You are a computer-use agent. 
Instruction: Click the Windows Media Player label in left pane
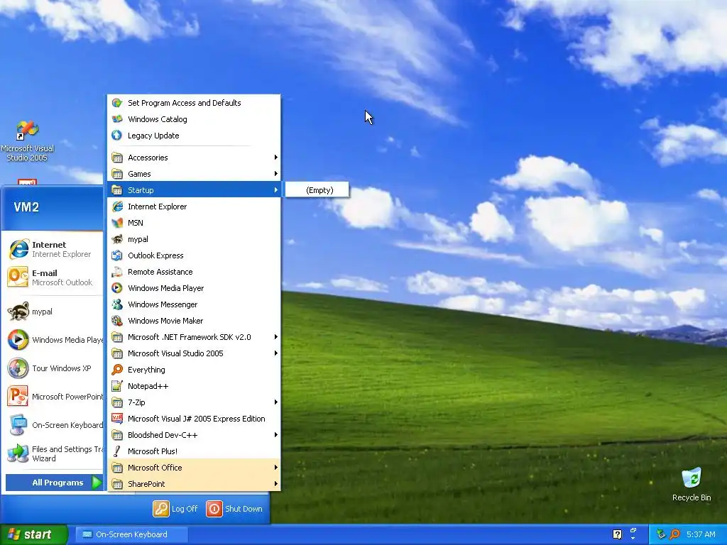click(x=67, y=340)
